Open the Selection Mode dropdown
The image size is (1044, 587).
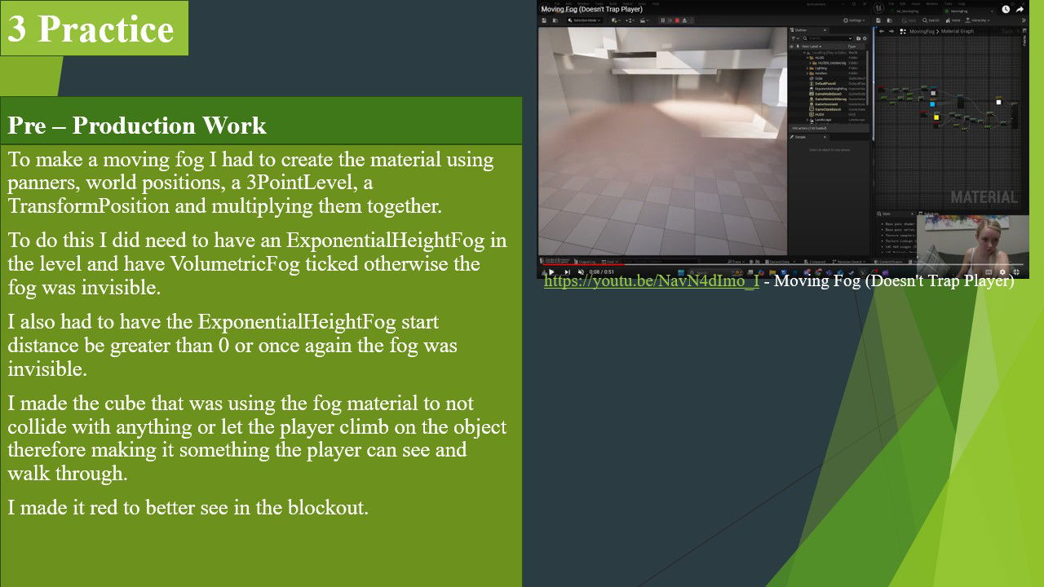pos(584,20)
